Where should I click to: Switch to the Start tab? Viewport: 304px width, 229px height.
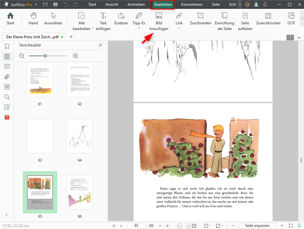(x=92, y=4)
